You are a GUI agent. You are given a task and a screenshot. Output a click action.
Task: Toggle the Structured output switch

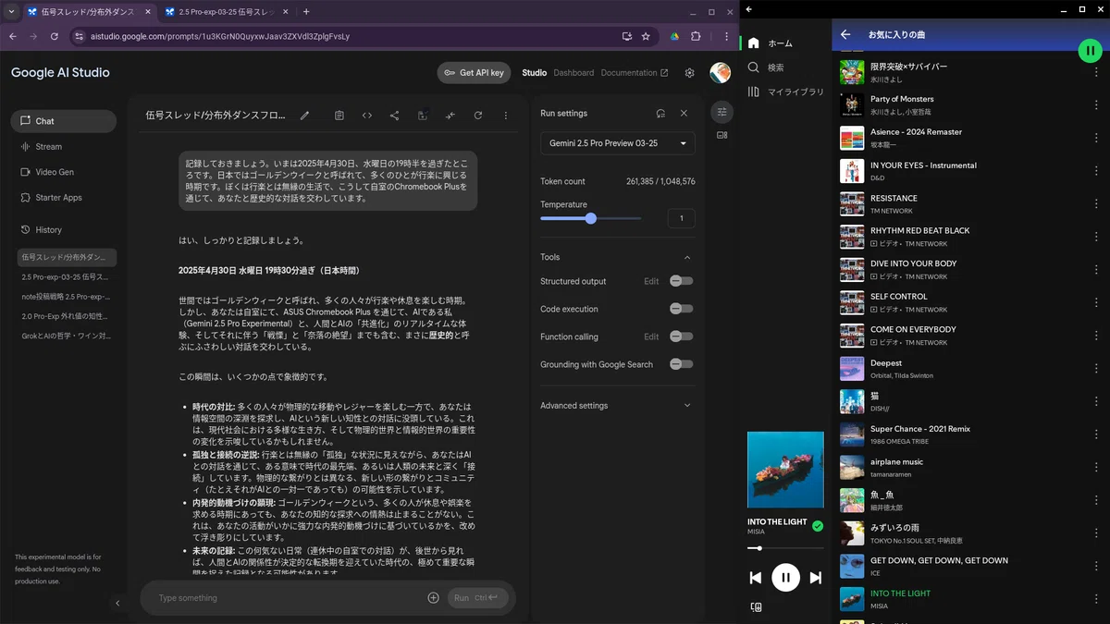(682, 281)
